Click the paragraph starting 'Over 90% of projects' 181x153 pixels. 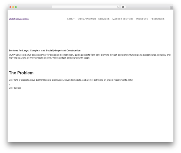coord(71,80)
